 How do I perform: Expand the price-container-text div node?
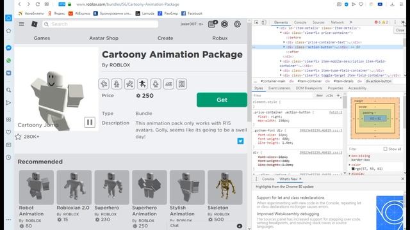point(284,42)
